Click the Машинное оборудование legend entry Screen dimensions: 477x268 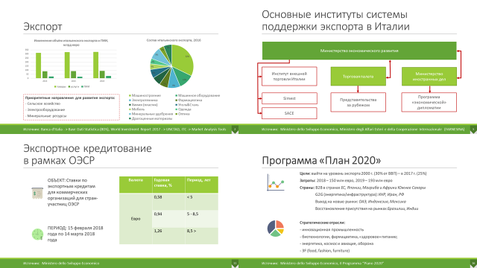[198, 95]
